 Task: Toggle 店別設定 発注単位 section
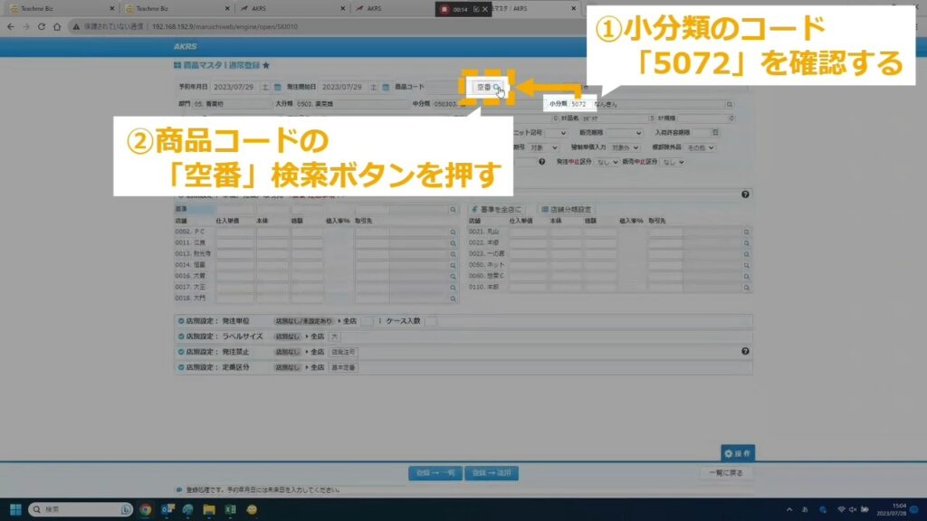tap(181, 321)
